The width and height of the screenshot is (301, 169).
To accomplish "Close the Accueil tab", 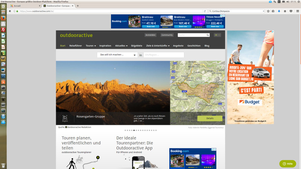I will [x=40, y=6].
